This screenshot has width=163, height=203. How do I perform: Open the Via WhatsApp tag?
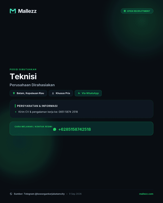tap(88, 93)
